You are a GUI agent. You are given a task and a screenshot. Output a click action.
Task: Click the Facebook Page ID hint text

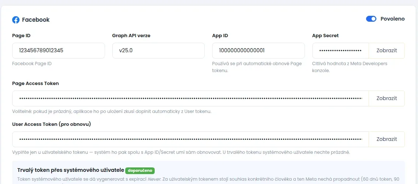pos(32,64)
